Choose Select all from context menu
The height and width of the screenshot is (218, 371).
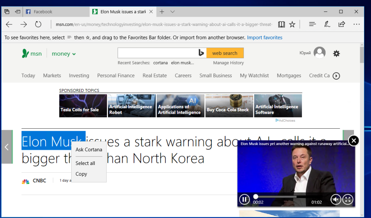click(89, 163)
